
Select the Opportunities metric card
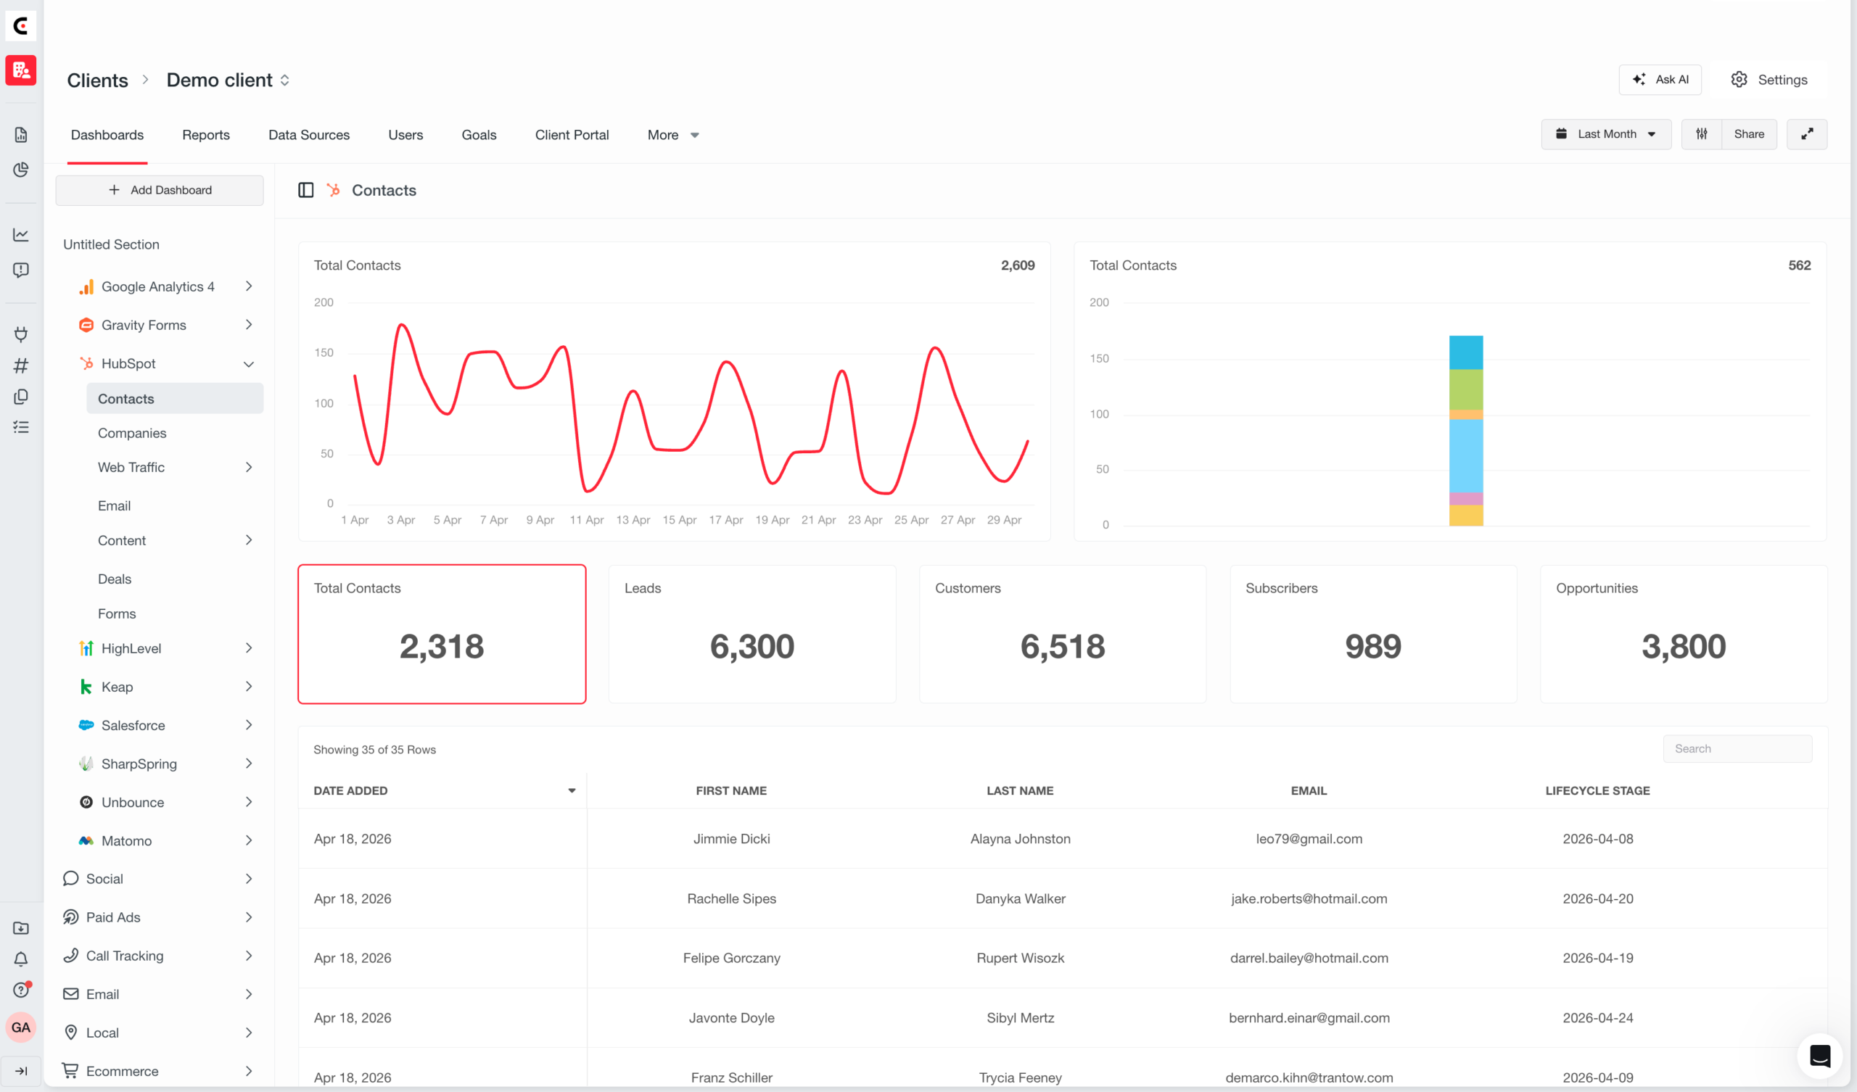tap(1683, 634)
